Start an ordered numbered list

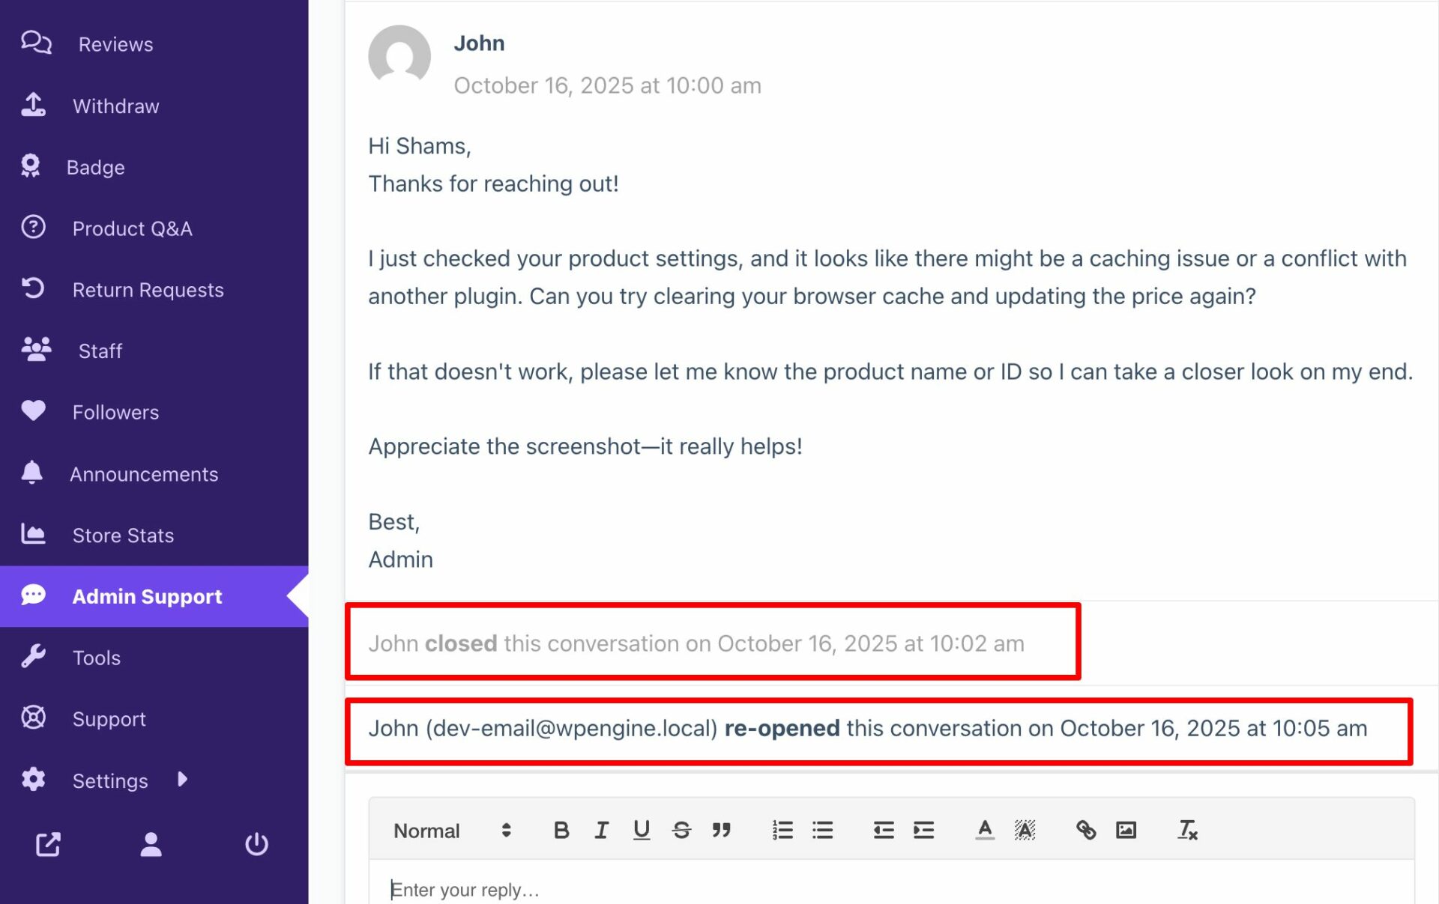[x=782, y=830]
